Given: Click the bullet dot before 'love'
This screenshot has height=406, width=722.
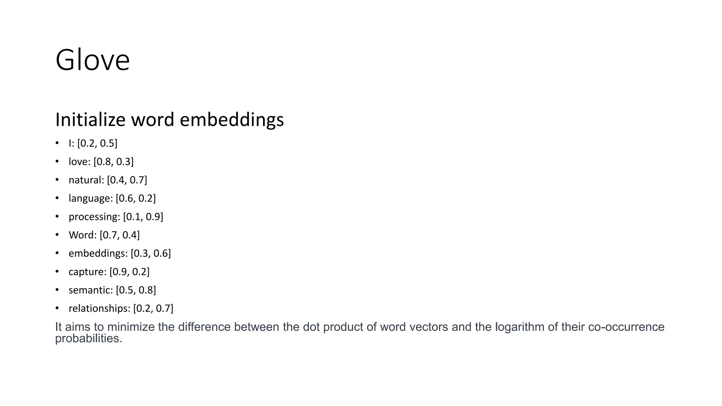Looking at the screenshot, I should point(57,161).
